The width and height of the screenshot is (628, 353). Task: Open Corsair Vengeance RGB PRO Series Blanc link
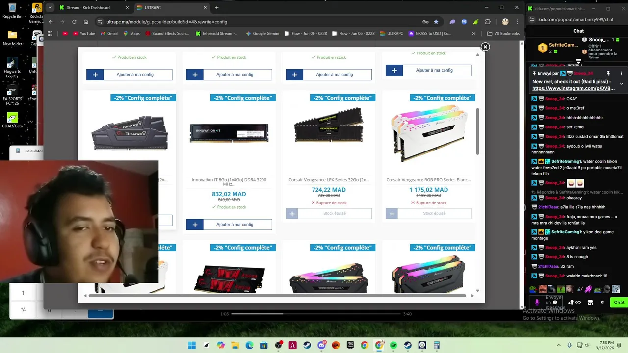(x=428, y=180)
